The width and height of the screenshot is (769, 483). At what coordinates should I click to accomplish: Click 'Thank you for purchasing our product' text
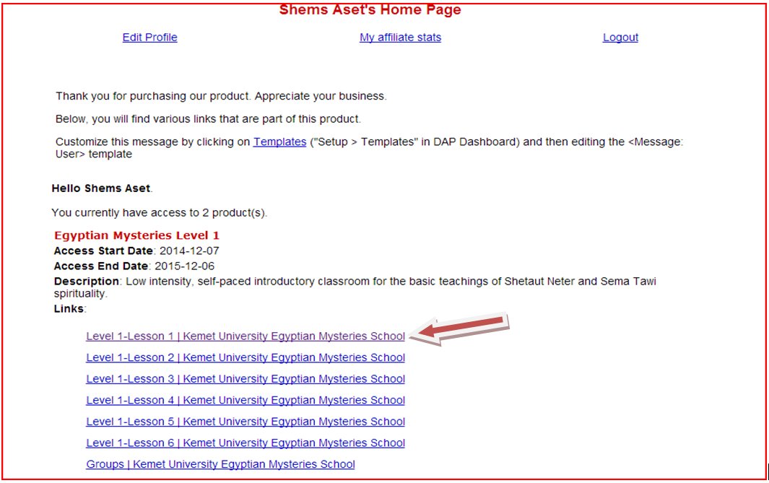pyautogui.click(x=221, y=96)
